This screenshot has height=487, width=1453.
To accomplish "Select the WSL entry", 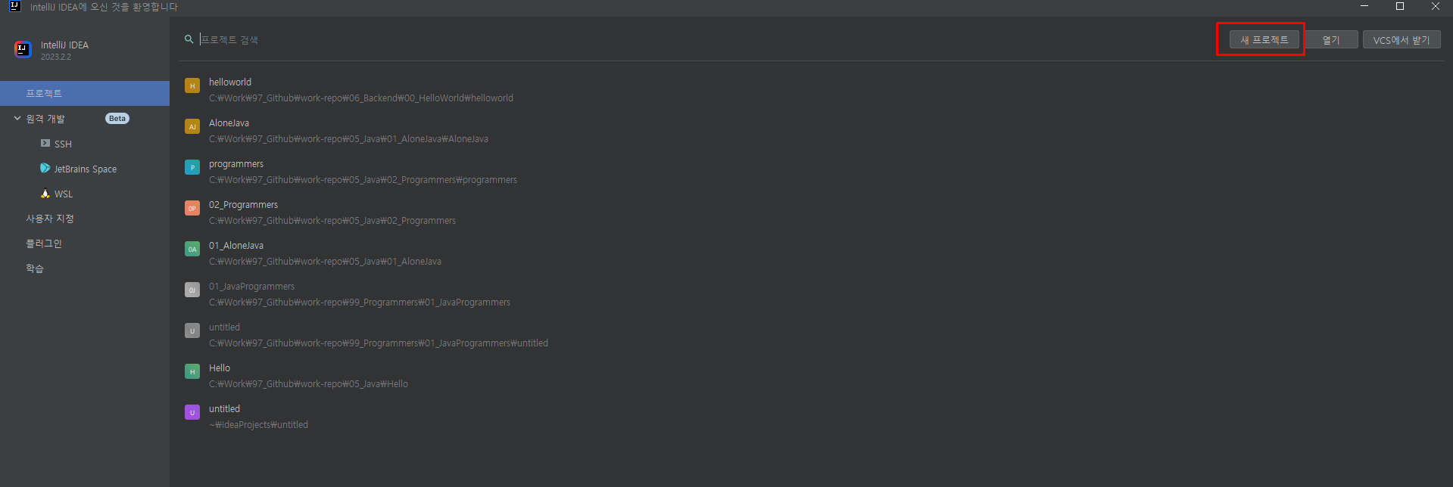I will [x=64, y=194].
